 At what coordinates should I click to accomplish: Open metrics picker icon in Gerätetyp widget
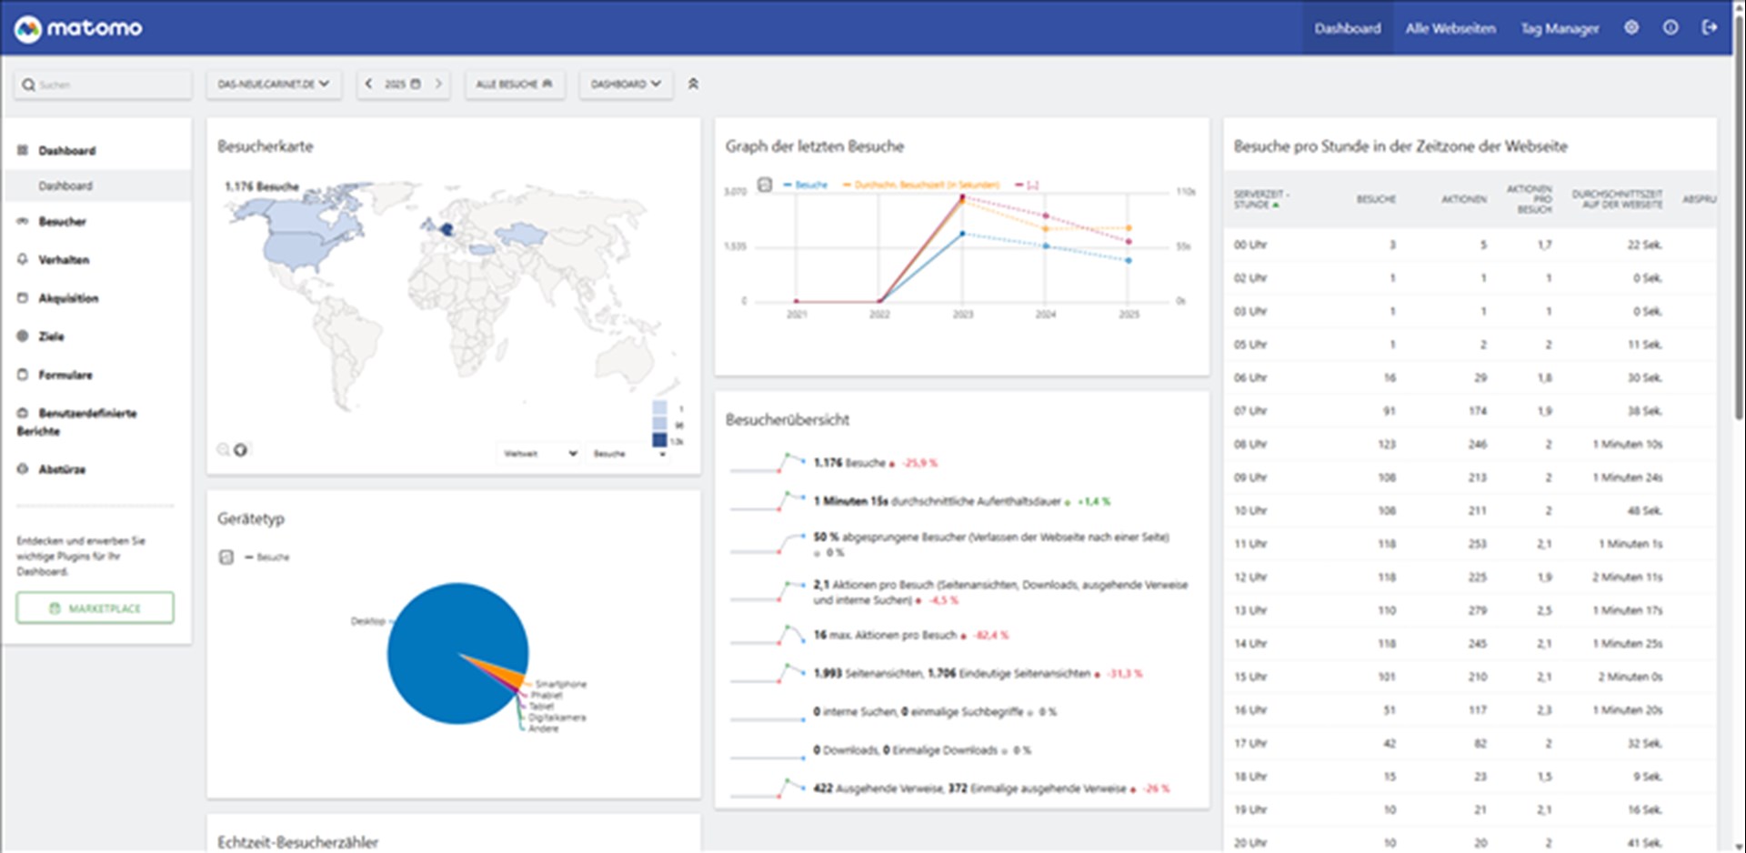tap(226, 557)
